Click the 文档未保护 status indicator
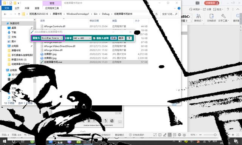 137,135
